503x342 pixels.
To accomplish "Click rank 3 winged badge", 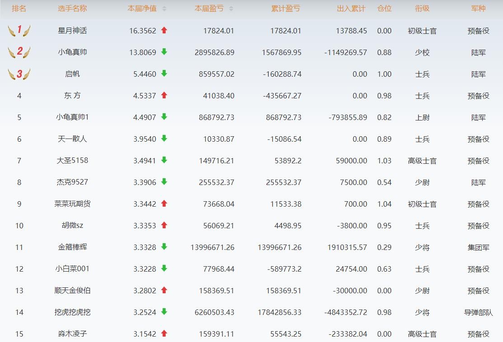I will [x=19, y=74].
